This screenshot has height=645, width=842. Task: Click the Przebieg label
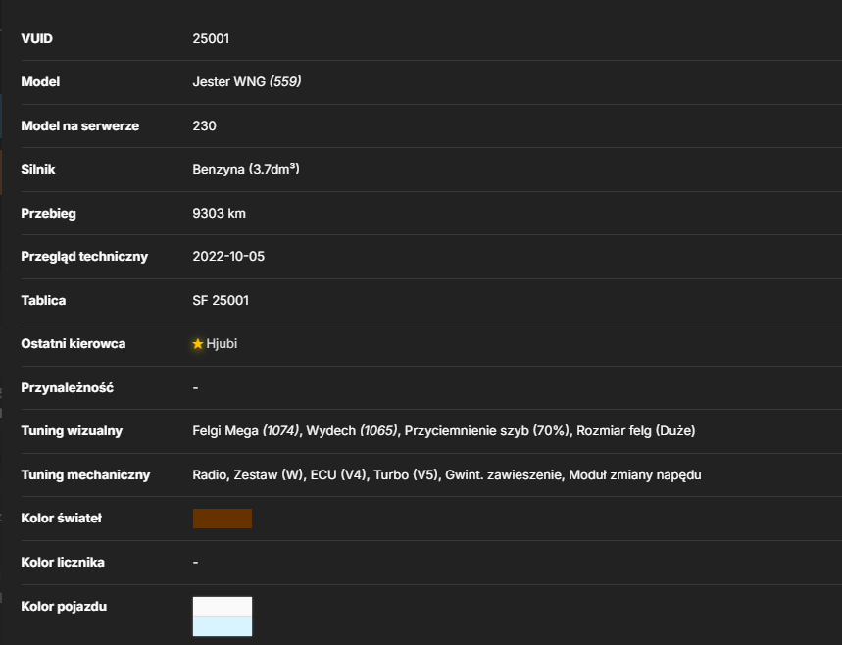pos(48,214)
